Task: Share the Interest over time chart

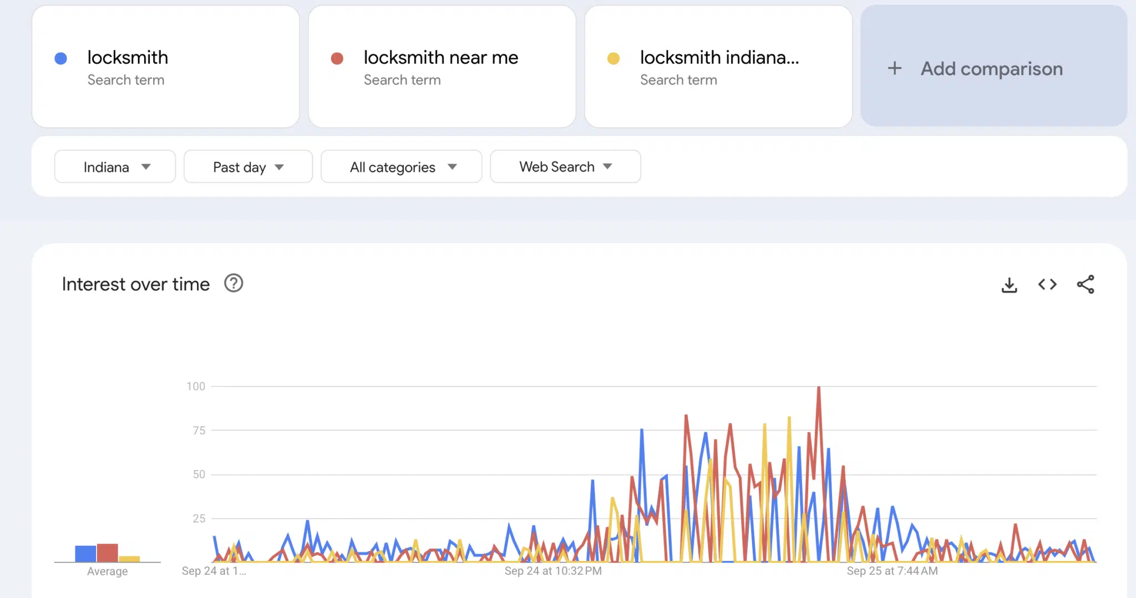Action: click(x=1085, y=285)
